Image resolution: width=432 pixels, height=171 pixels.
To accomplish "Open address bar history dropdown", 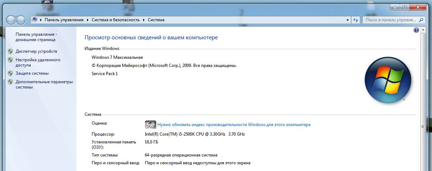I will pos(348,20).
